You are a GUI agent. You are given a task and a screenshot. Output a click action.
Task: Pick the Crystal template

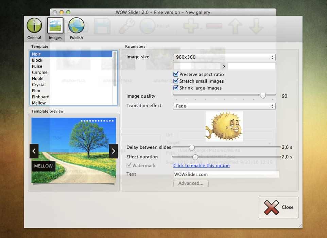(x=71, y=84)
